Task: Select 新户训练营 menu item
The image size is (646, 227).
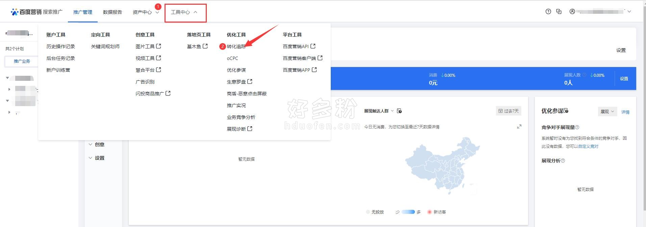Action: click(x=58, y=70)
